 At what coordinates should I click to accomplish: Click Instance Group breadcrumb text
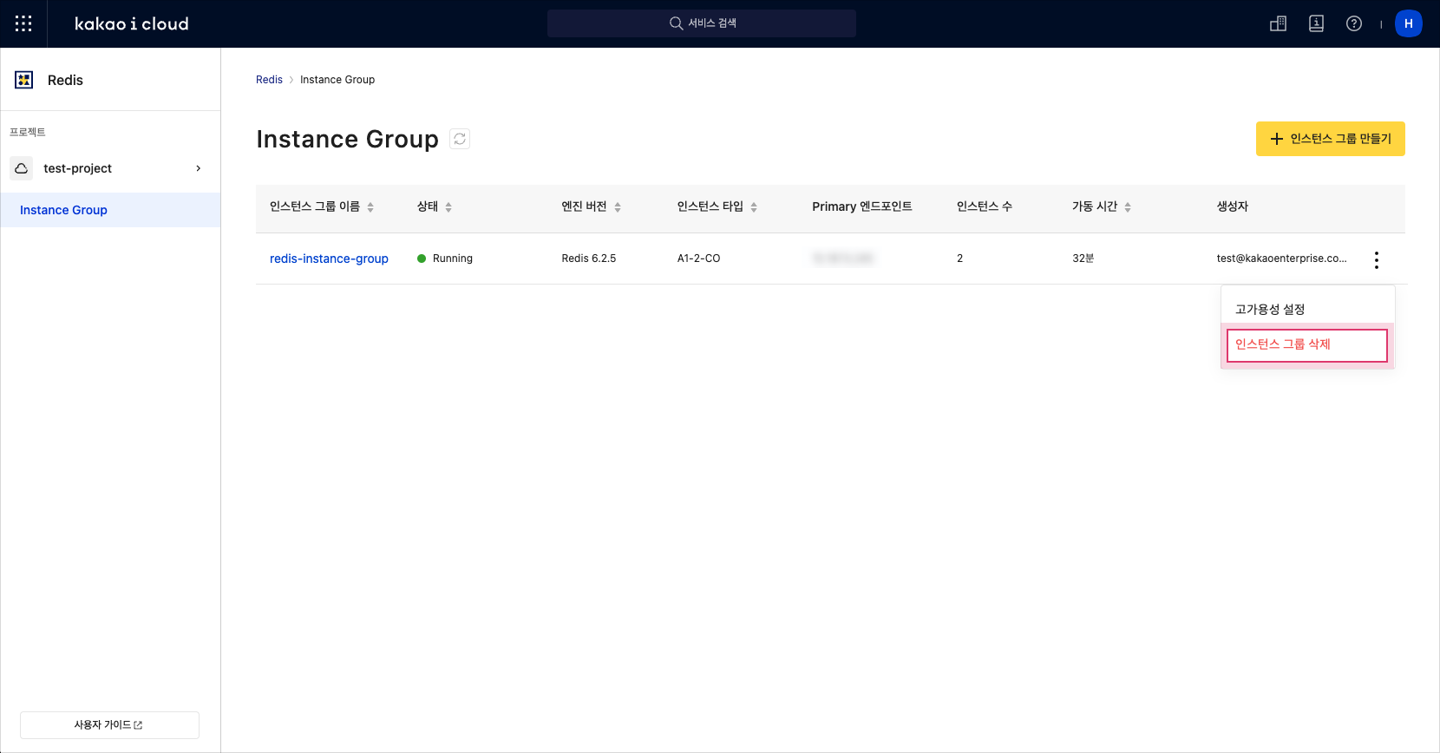[x=337, y=80]
